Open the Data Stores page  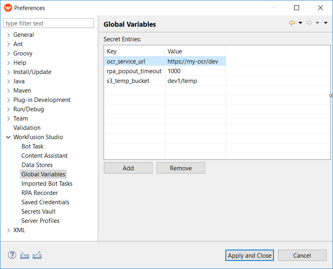[37, 165]
